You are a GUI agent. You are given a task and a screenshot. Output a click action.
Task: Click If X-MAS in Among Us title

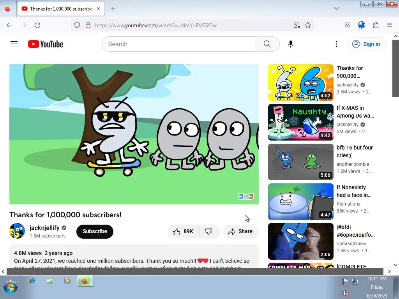[x=355, y=112]
